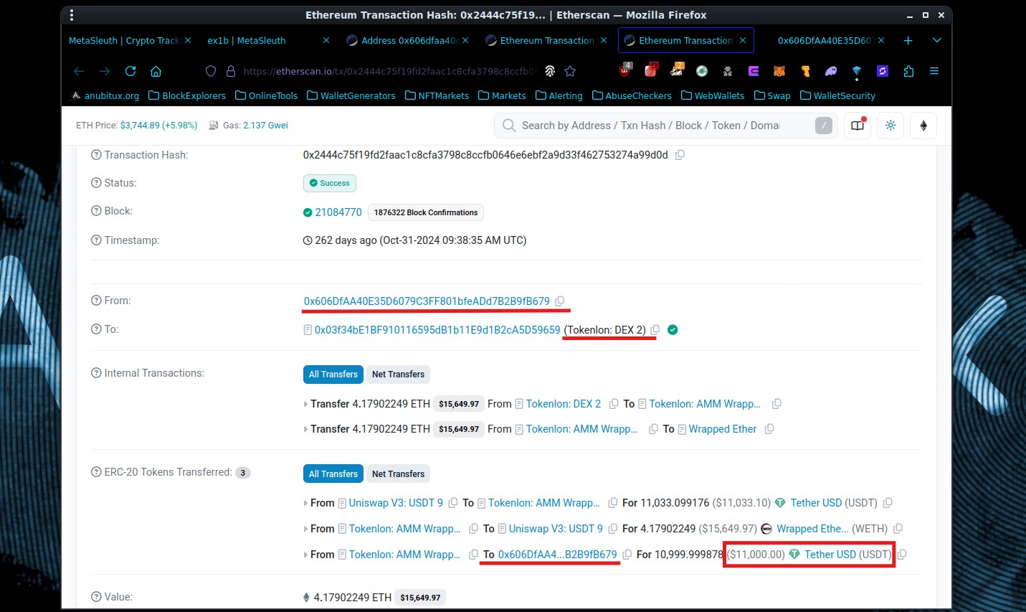Image resolution: width=1026 pixels, height=612 pixels.
Task: Reload the page in Firefox
Action: [130, 71]
